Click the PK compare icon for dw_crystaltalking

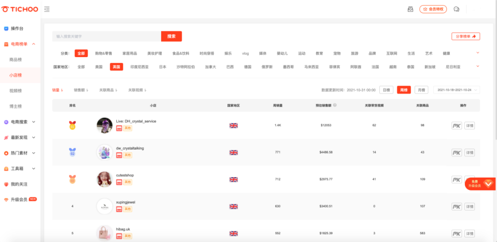pos(457,153)
